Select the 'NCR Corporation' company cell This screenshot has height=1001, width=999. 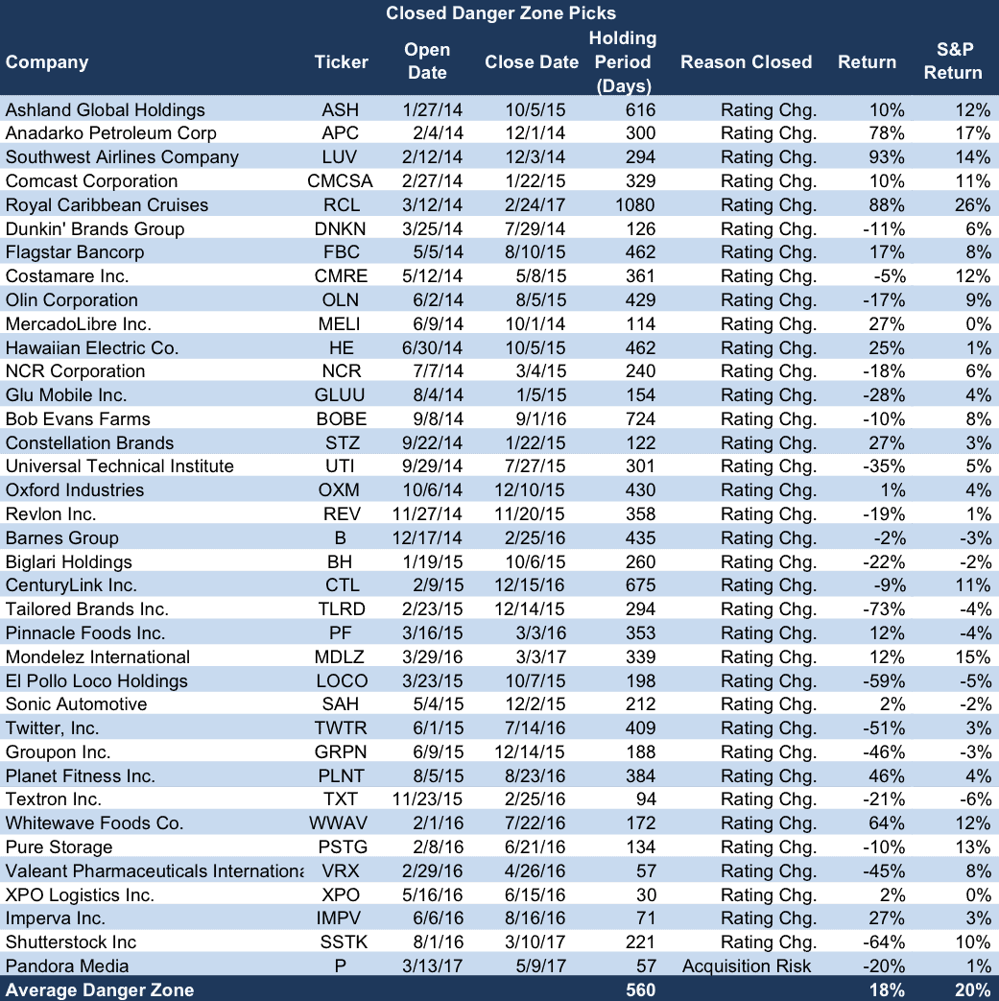pyautogui.click(x=75, y=370)
